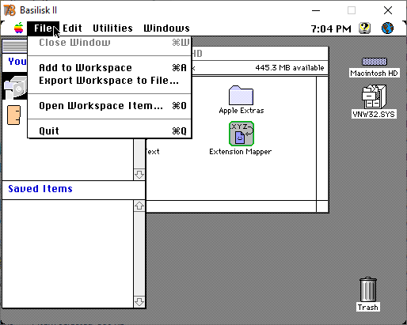Open the application switcher globe icon

(x=387, y=28)
